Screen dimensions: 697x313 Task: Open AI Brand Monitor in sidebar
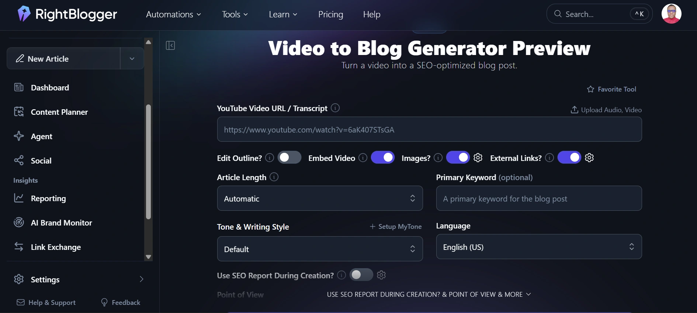click(62, 223)
